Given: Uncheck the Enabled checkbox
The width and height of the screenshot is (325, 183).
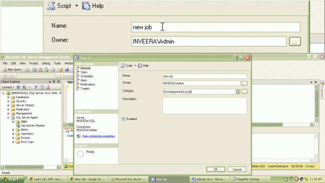Looking at the screenshot, I should pyautogui.click(x=123, y=119).
